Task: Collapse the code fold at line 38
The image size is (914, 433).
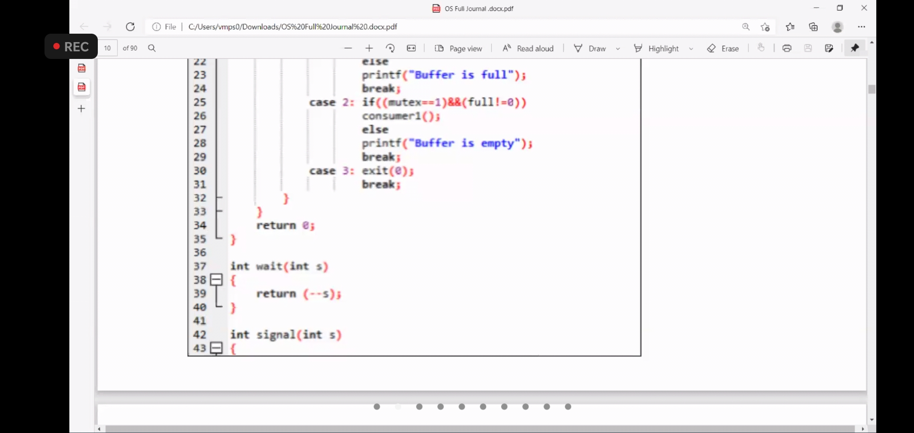Action: point(216,279)
